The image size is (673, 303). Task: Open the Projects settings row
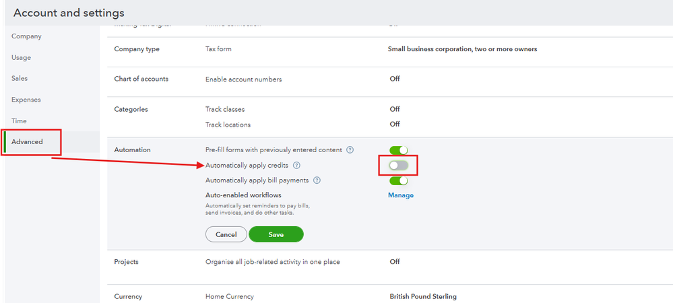127,262
